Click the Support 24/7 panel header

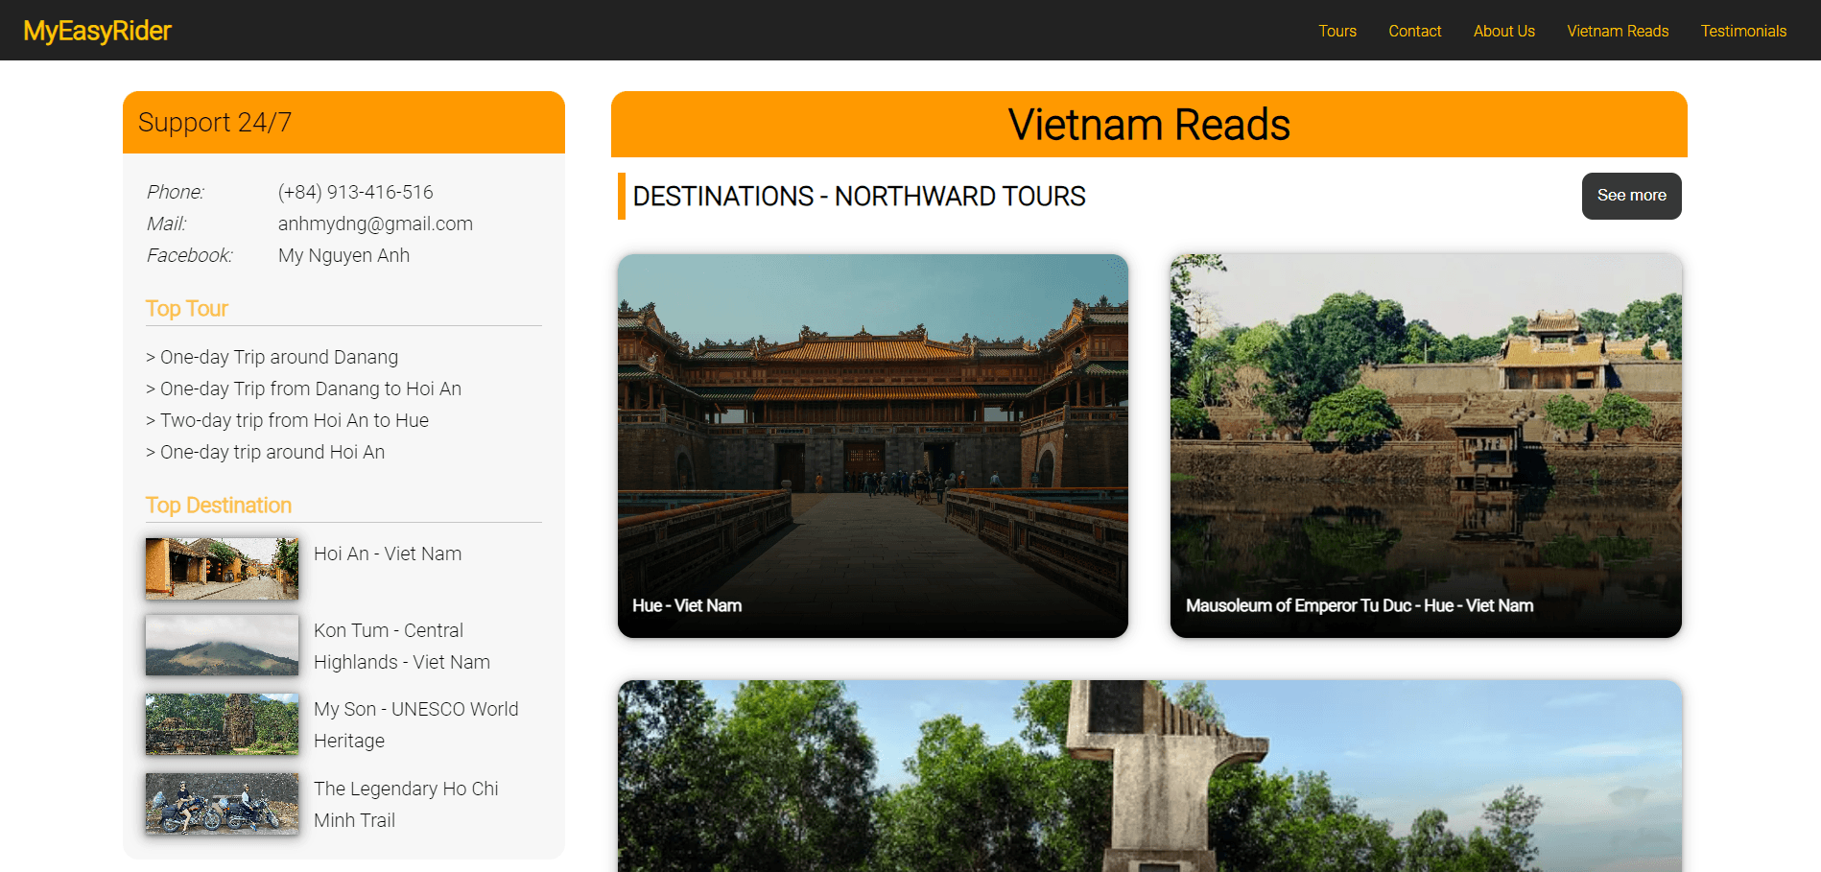[343, 122]
